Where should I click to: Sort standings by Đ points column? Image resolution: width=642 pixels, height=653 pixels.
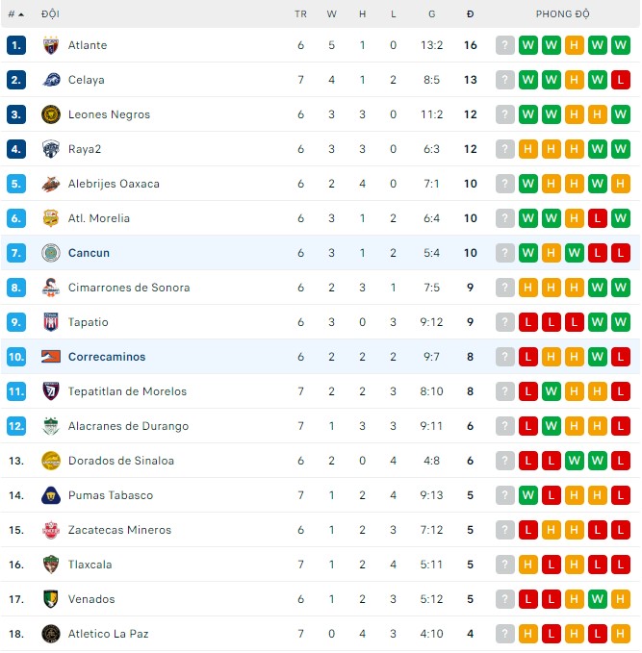pos(470,14)
